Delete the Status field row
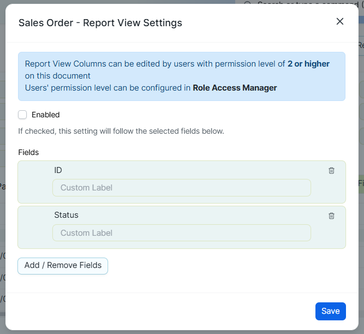This screenshot has height=334, width=364. coord(331,216)
